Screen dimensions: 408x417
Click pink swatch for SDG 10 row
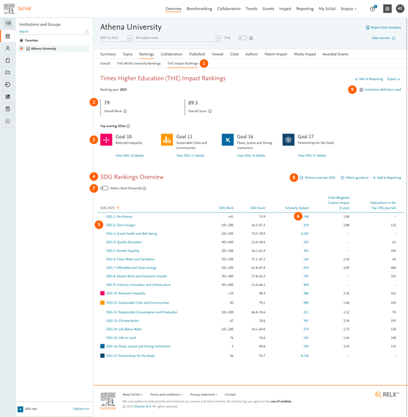[x=102, y=293]
